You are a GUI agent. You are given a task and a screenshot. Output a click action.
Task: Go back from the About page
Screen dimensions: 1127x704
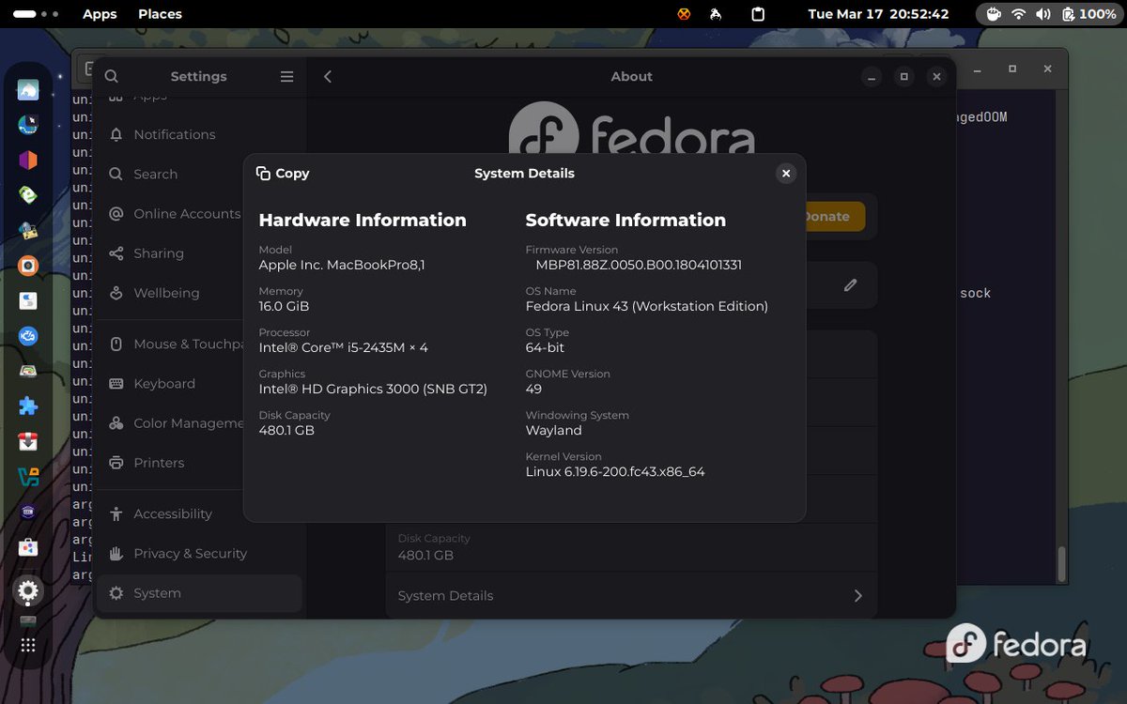[x=328, y=77]
